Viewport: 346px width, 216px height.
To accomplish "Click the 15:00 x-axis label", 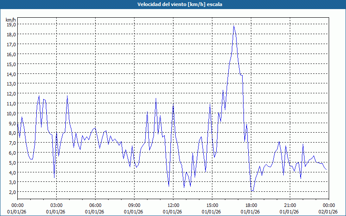I will pyautogui.click(x=212, y=205).
